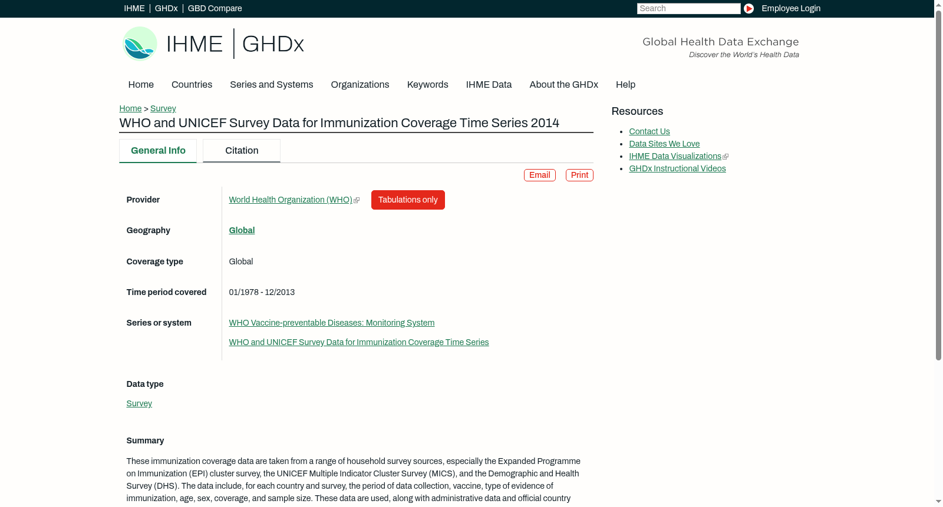Open the Organizations menu
Screen dimensions: 943x507
point(360,85)
